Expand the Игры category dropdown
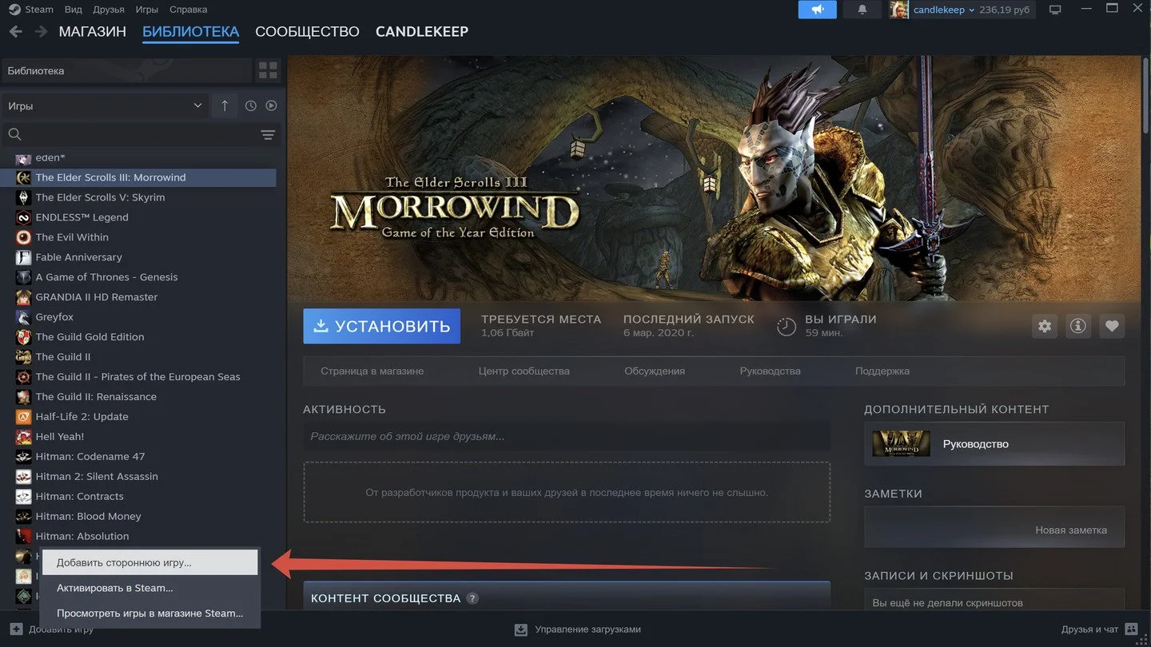 click(x=105, y=105)
